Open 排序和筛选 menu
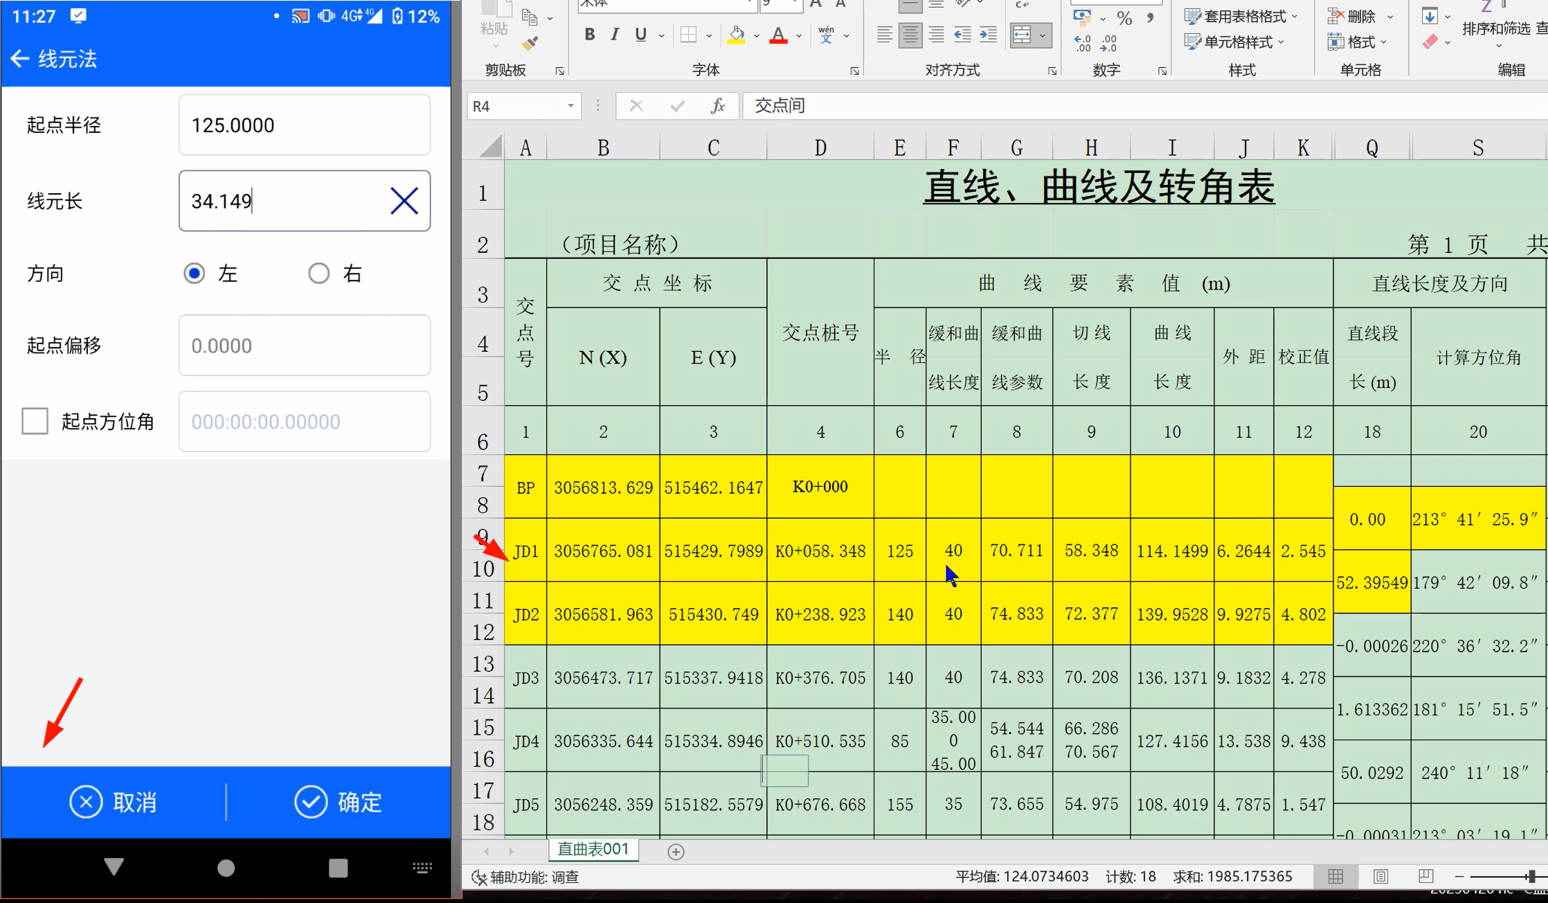The width and height of the screenshot is (1548, 903). coord(1495,29)
